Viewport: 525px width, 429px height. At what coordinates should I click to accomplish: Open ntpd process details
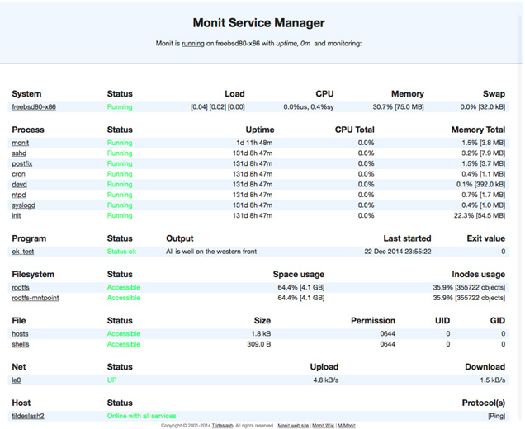19,195
